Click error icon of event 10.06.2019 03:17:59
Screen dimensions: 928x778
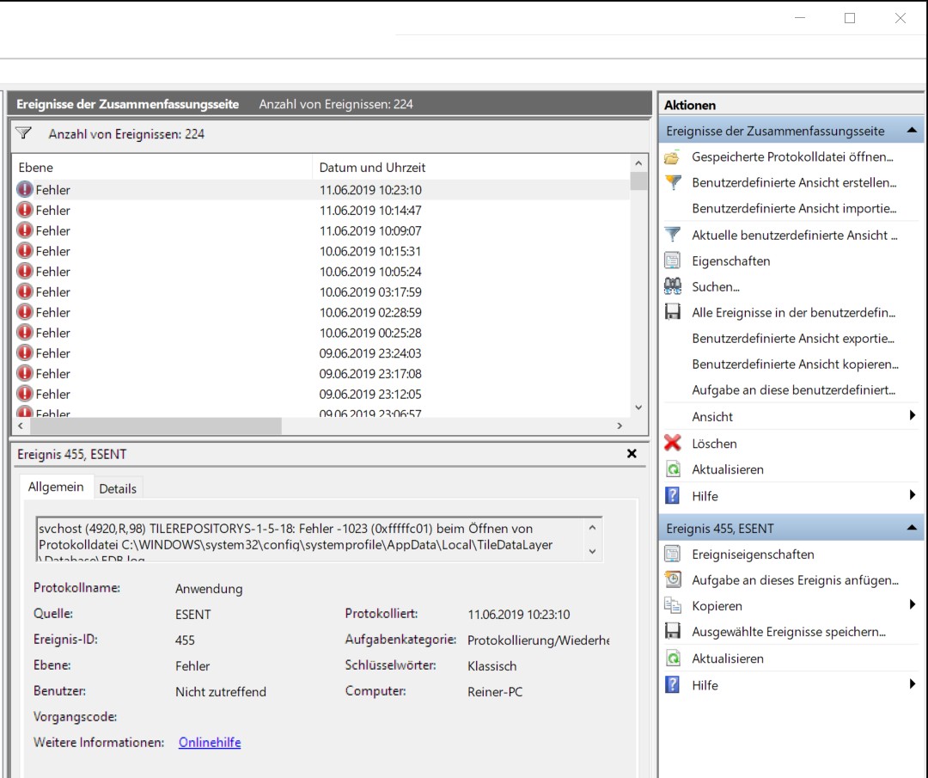[x=25, y=292]
